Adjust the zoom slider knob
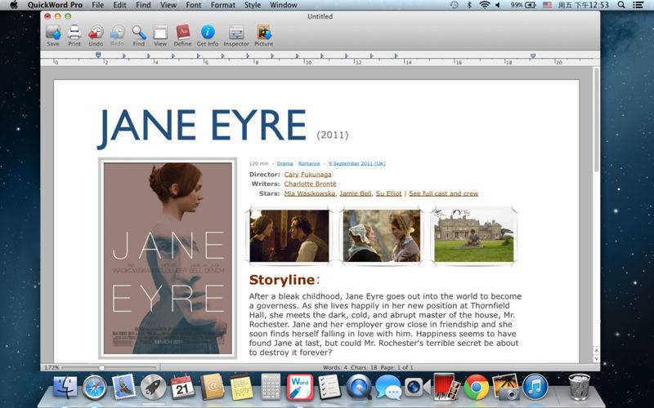Viewport: 654px width, 408px height. click(x=101, y=368)
